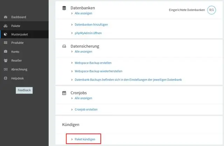The height and width of the screenshot is (146, 224).
Task: Click Webspace-Backup wiederherstellen link
Action: pos(98,71)
